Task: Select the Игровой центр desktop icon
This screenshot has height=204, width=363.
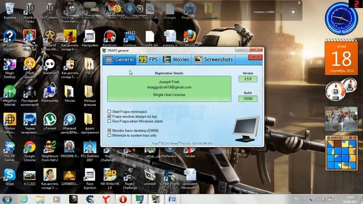Action: point(70,124)
